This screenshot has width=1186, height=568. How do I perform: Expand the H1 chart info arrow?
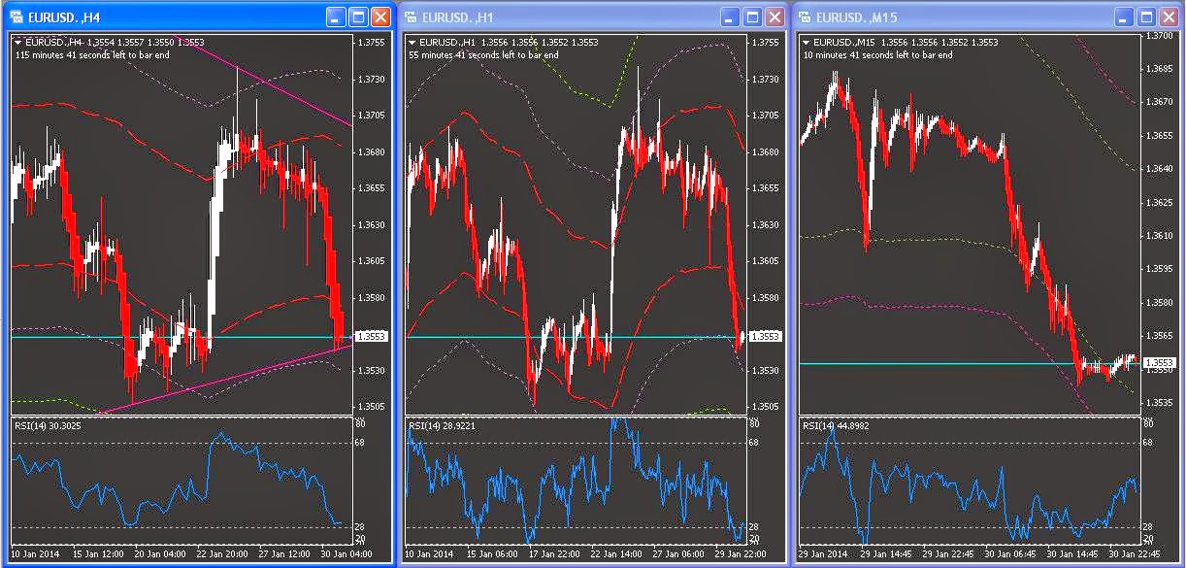[x=413, y=43]
